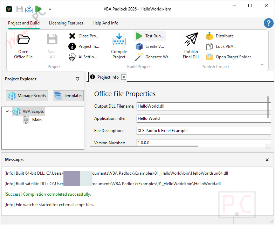The width and height of the screenshot is (275, 225).
Task: Open AI Settin... in the ribbon
Action: [x=83, y=57]
